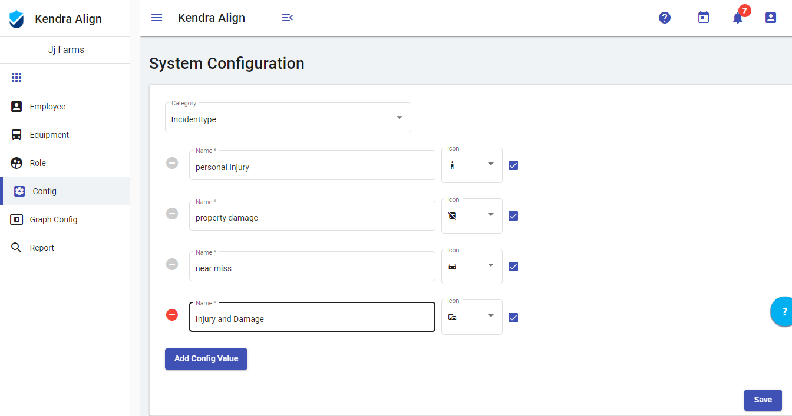View notifications via the bell icon
The width and height of the screenshot is (792, 416).
pos(738,18)
